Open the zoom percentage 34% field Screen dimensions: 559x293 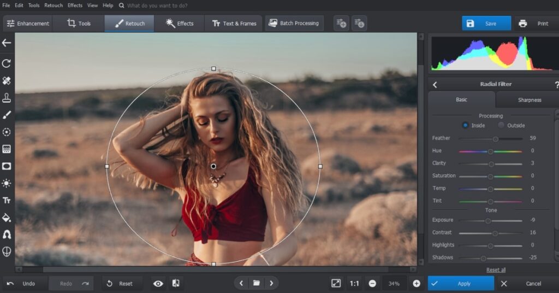pyautogui.click(x=394, y=284)
